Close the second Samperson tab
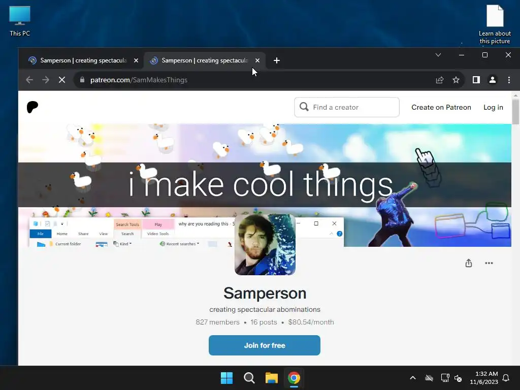520x390 pixels. (257, 60)
